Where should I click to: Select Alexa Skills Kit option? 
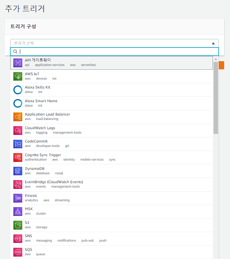click(111, 90)
